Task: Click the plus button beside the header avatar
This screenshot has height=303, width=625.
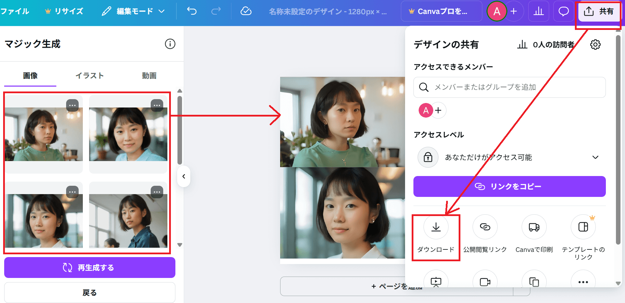Action: point(514,11)
